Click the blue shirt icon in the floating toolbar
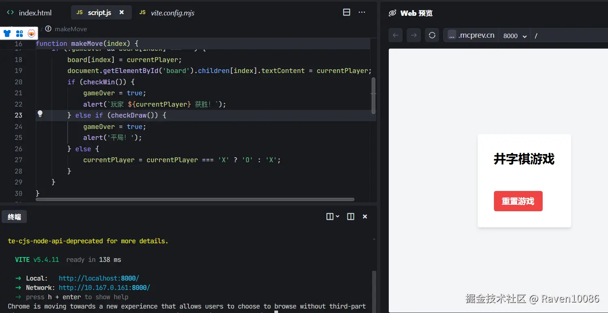The height and width of the screenshot is (313, 608). point(7,33)
